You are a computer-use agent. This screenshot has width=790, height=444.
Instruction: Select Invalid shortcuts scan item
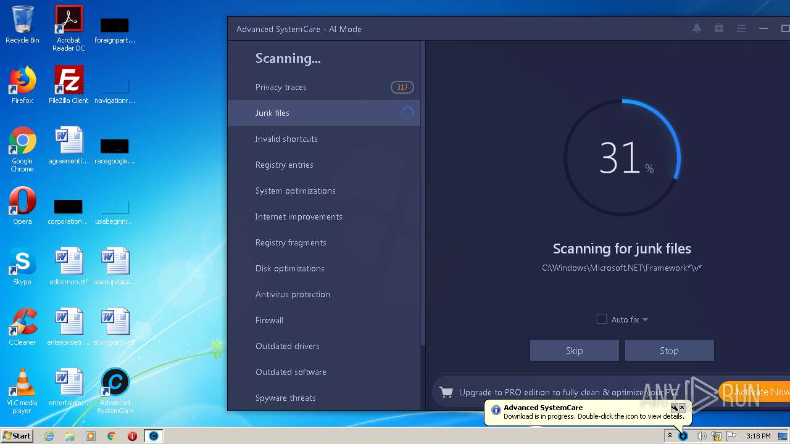tap(324, 139)
